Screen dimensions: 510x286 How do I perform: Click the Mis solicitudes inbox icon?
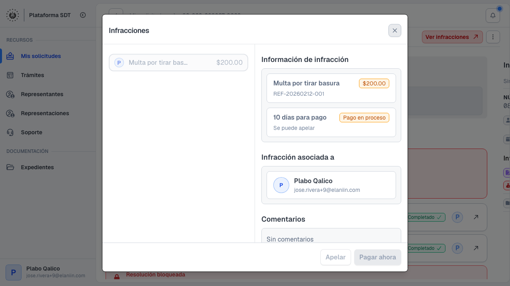[x=10, y=56]
